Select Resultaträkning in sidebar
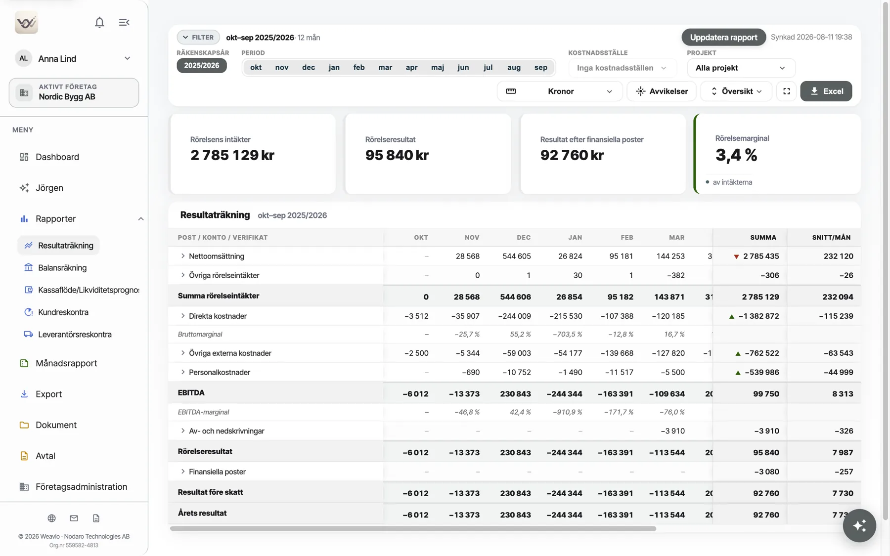890x556 pixels. point(59,245)
